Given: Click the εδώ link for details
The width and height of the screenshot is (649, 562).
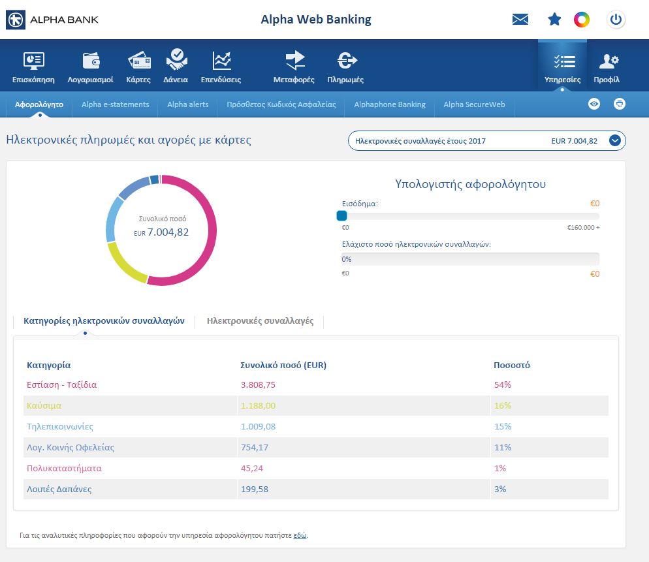Looking at the screenshot, I should [300, 535].
